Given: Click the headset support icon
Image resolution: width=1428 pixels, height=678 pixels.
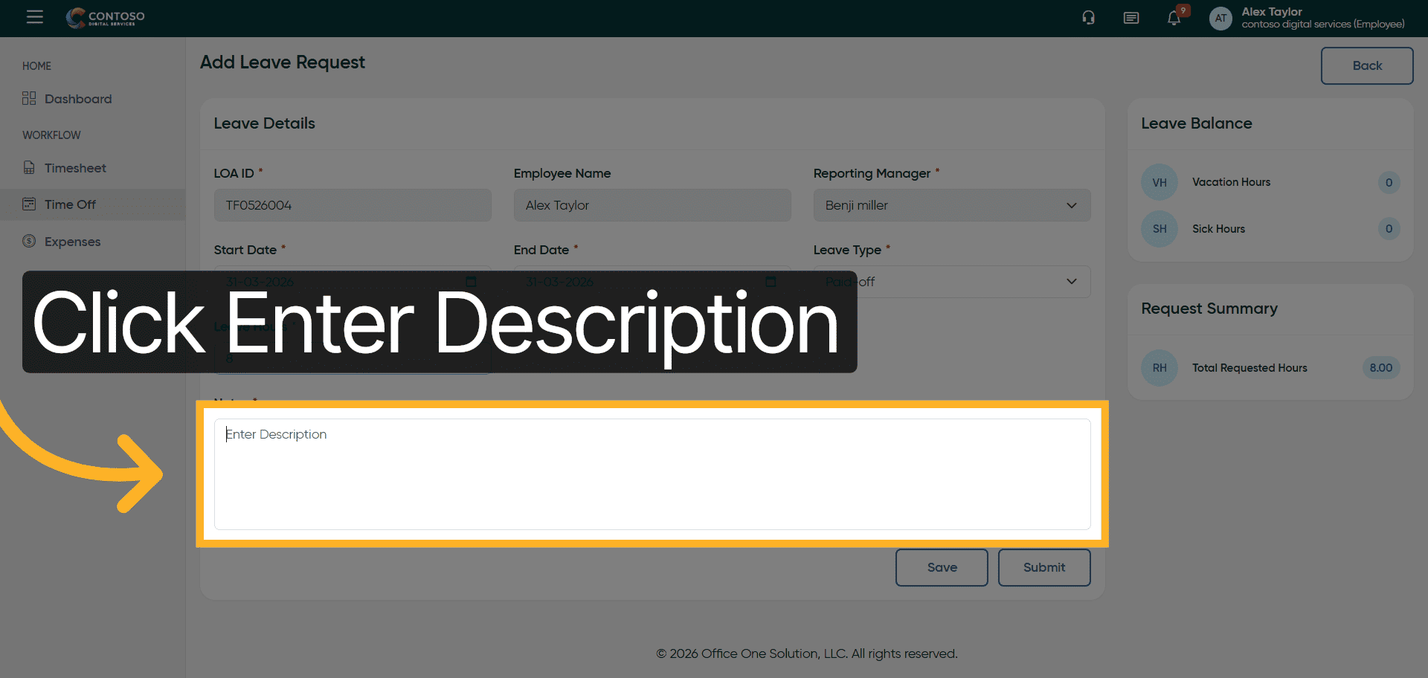Looking at the screenshot, I should click(1088, 18).
